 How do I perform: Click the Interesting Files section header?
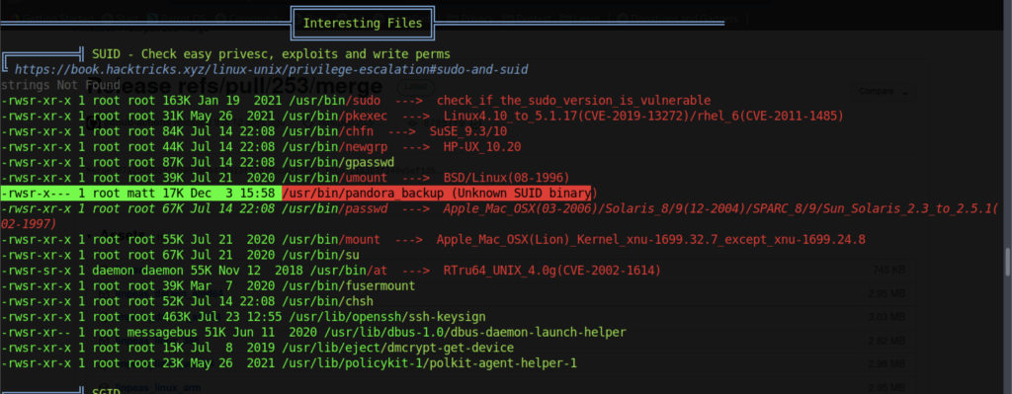pyautogui.click(x=363, y=24)
